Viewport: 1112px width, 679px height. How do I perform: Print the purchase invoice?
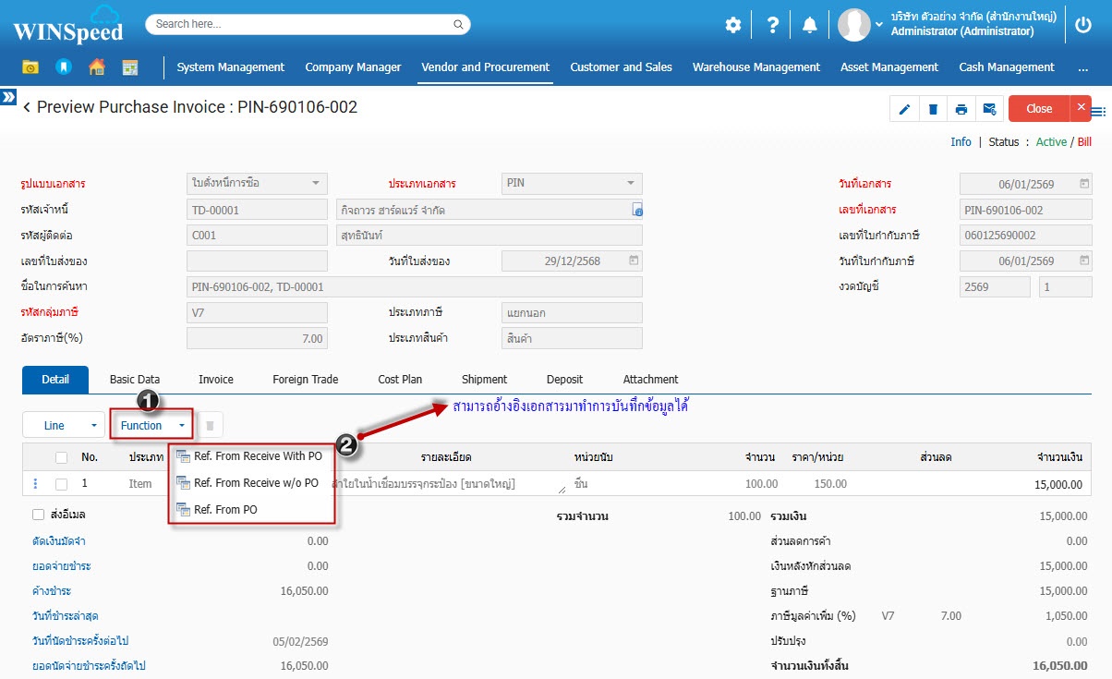coord(961,109)
